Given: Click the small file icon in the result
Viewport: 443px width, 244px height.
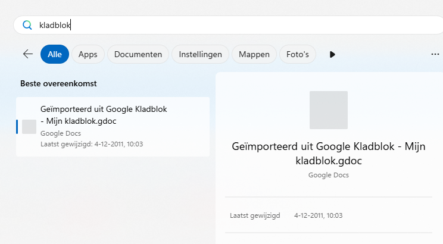Looking at the screenshot, I should [x=29, y=127].
